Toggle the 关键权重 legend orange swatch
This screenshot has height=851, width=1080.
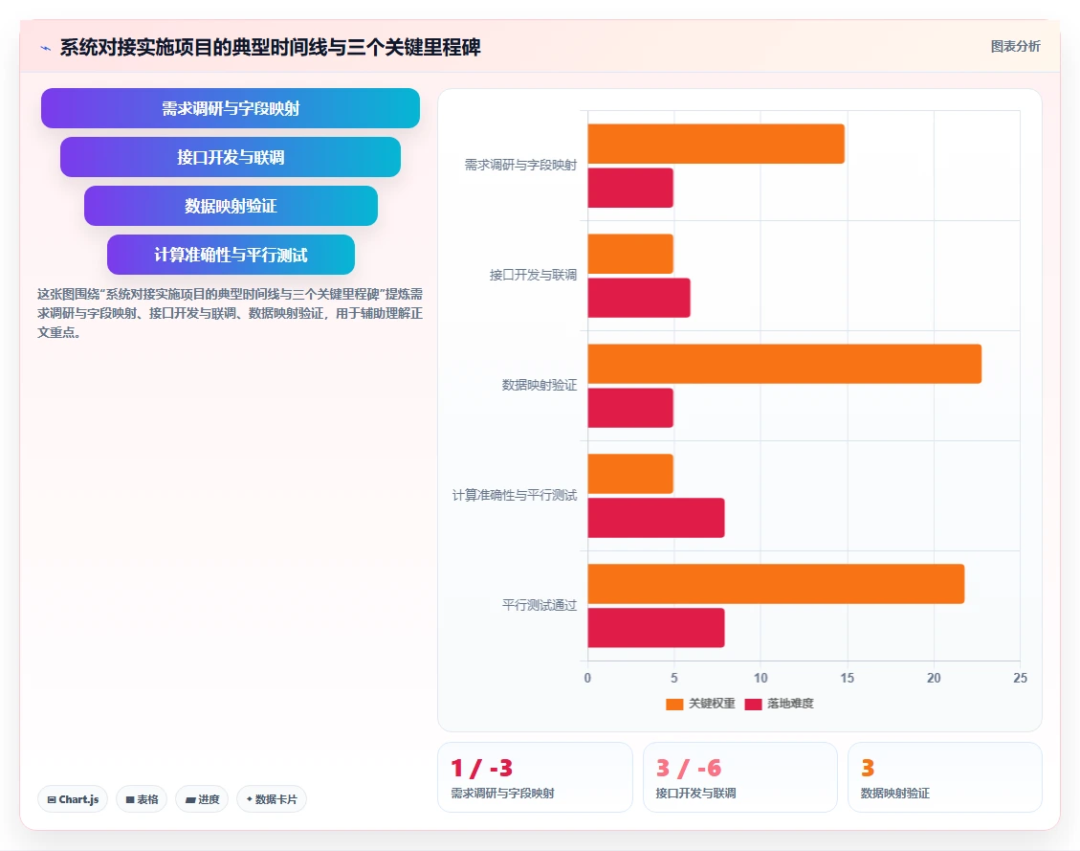click(x=674, y=704)
